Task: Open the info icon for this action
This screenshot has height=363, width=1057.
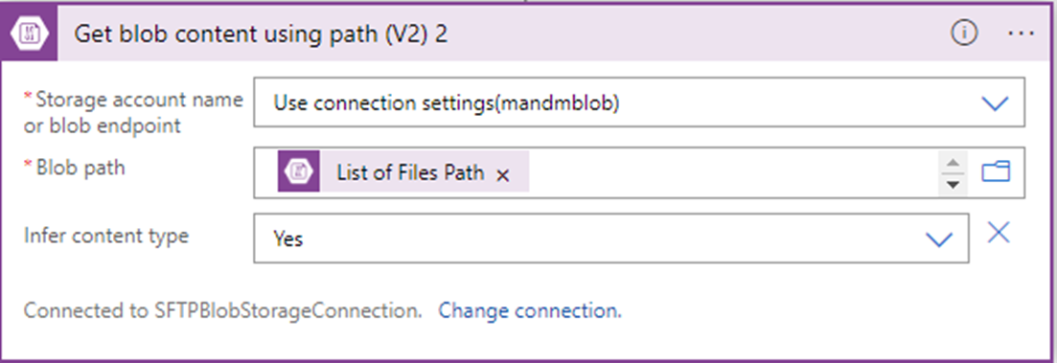Action: click(965, 33)
